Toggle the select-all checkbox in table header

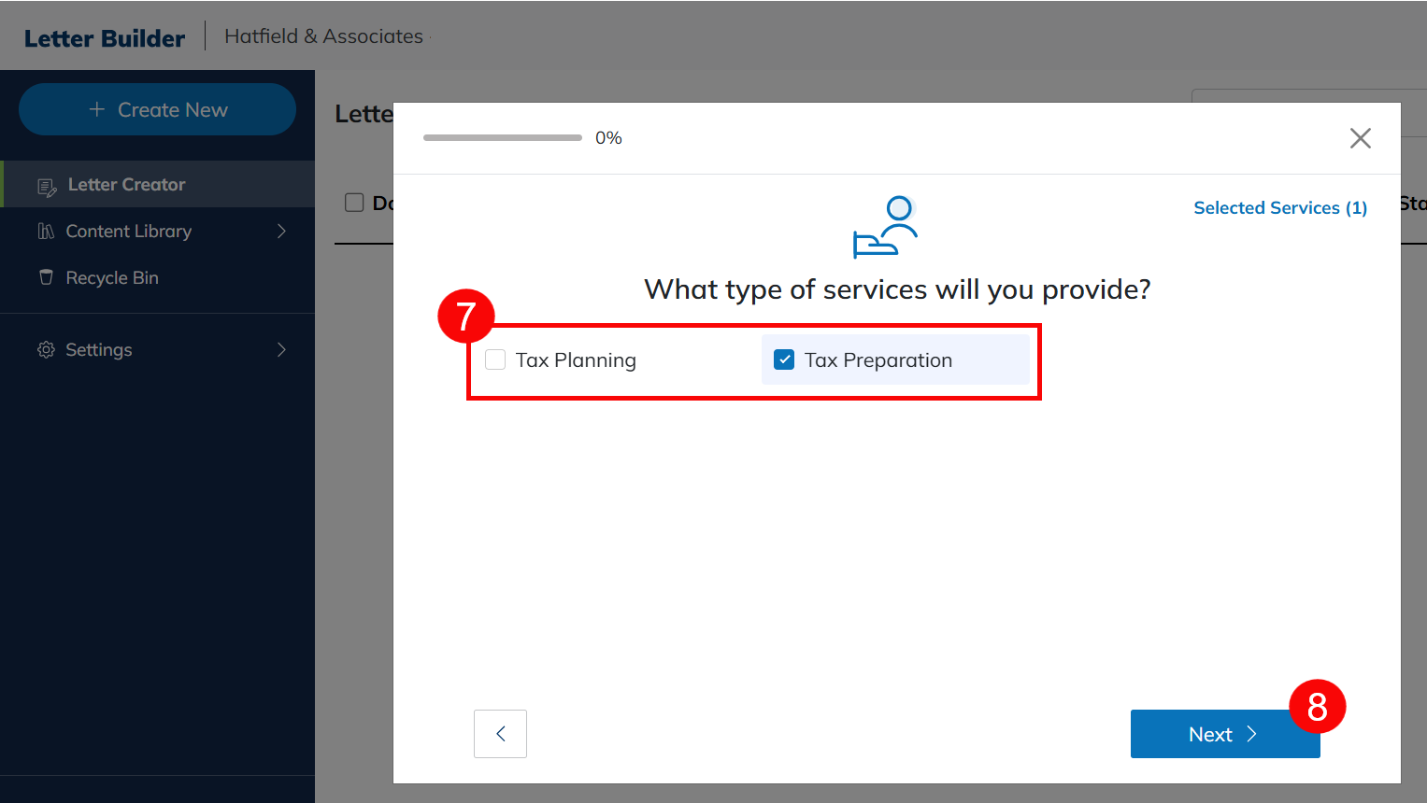pyautogui.click(x=354, y=203)
